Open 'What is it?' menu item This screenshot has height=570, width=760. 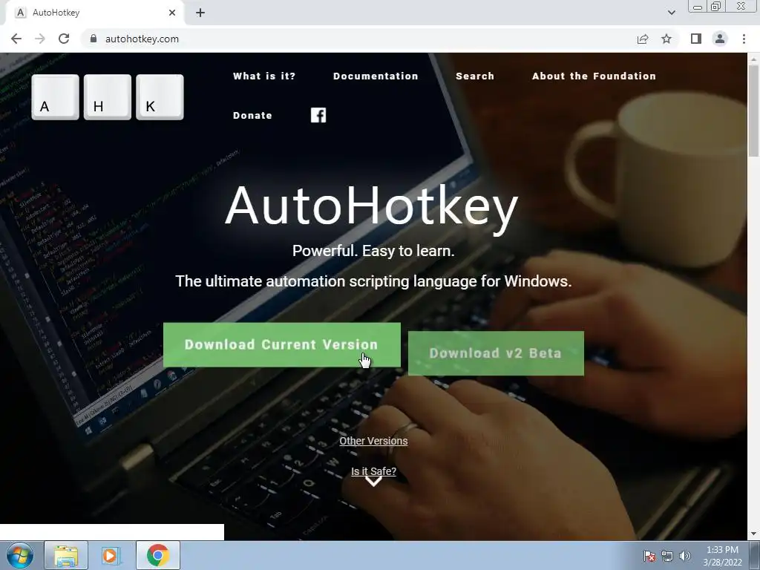[x=264, y=76]
